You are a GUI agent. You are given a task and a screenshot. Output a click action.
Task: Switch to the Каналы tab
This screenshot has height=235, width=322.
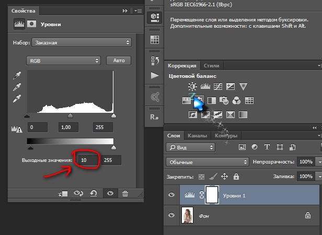tap(197, 136)
